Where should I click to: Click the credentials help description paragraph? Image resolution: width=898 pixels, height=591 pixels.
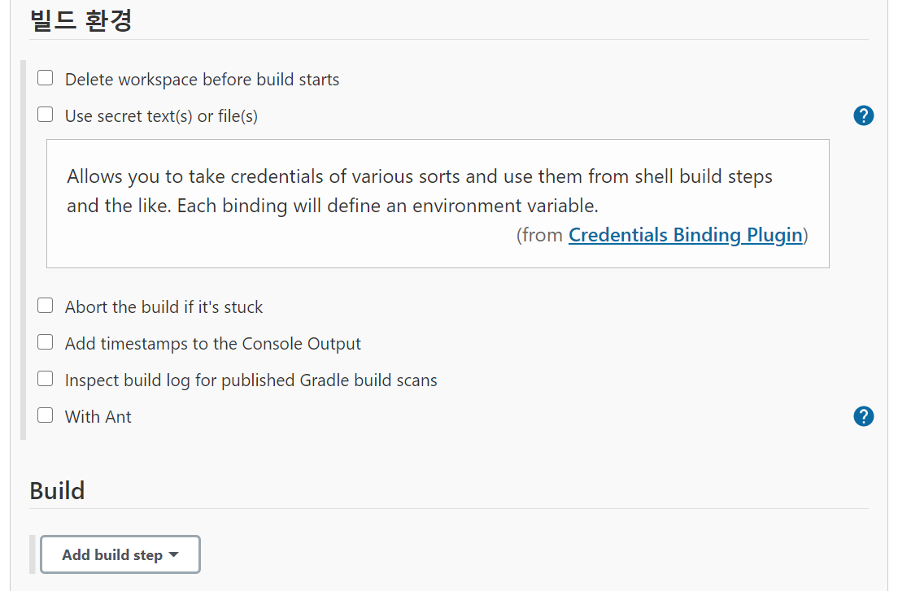tap(420, 190)
